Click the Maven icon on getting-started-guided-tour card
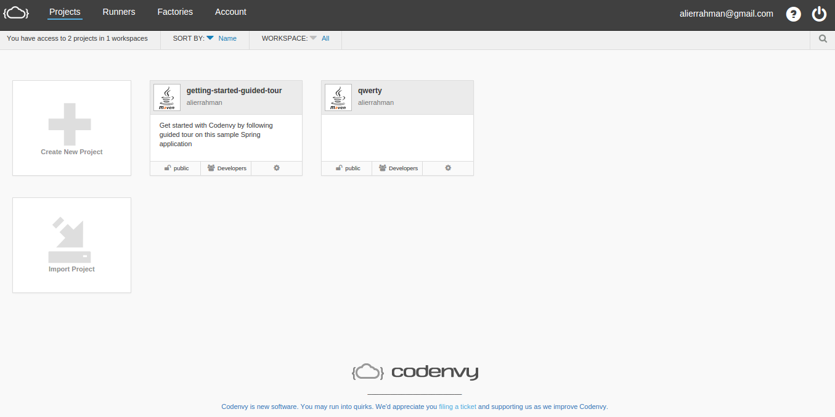The width and height of the screenshot is (835, 417). [x=166, y=97]
